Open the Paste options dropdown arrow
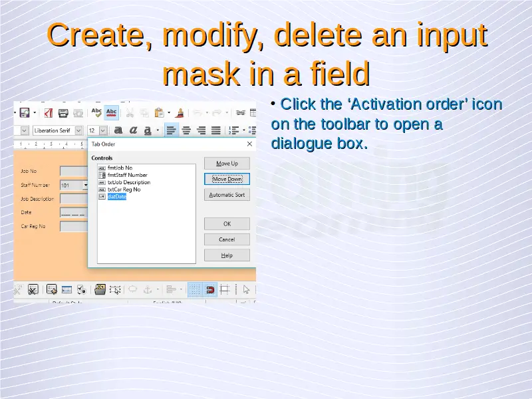This screenshot has height=399, width=532. (169, 112)
